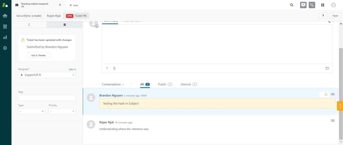Open the orange Help side button
This screenshot has width=343, height=145.
340,106
